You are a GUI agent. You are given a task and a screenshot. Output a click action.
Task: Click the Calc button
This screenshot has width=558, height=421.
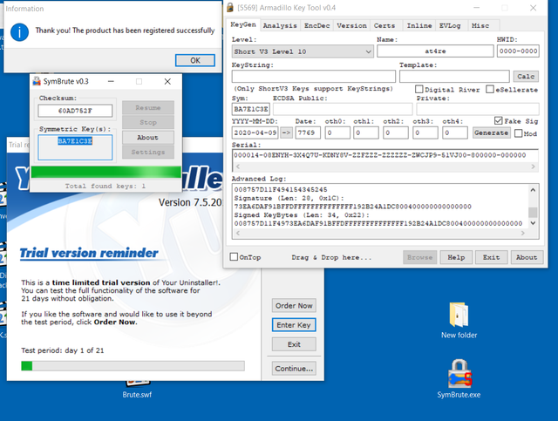(526, 76)
